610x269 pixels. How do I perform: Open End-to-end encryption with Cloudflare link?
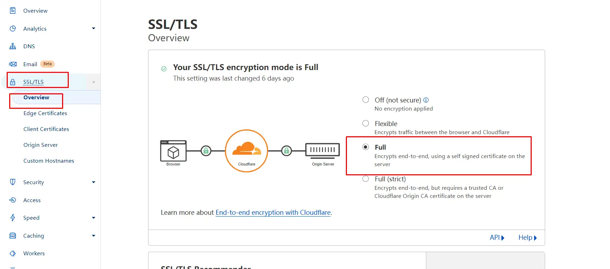[273, 212]
